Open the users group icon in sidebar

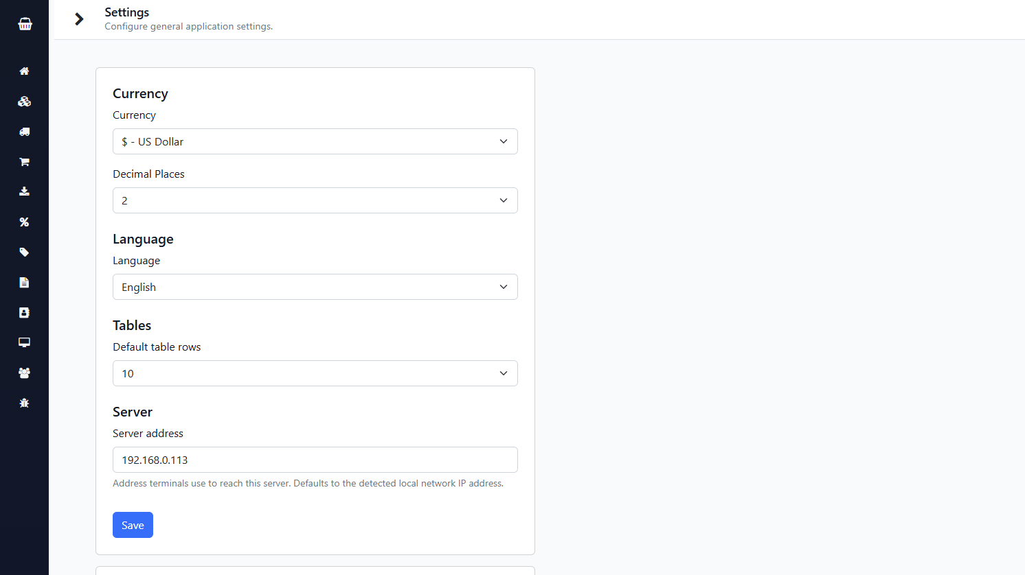[24, 373]
